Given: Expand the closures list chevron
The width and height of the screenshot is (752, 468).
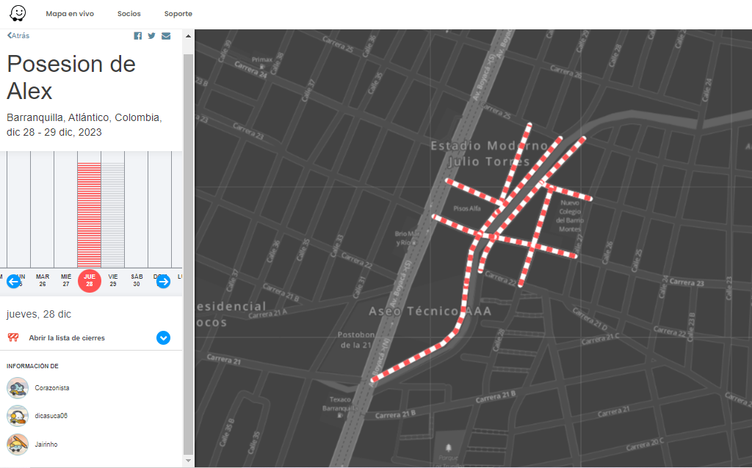Looking at the screenshot, I should click(164, 337).
